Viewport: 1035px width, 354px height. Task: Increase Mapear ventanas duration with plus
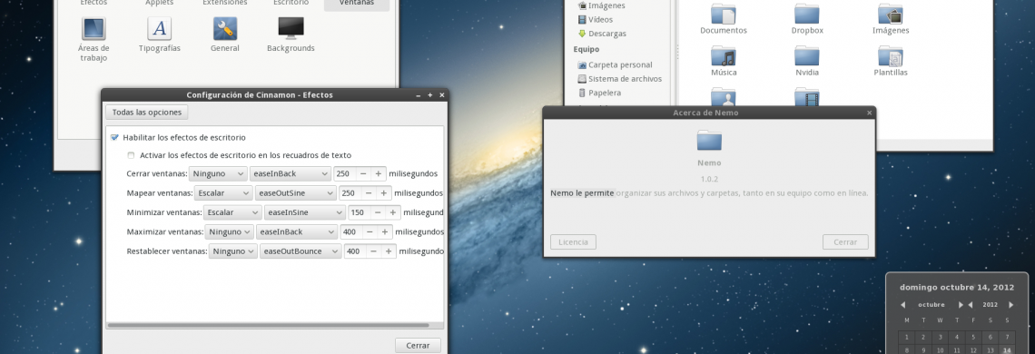383,193
